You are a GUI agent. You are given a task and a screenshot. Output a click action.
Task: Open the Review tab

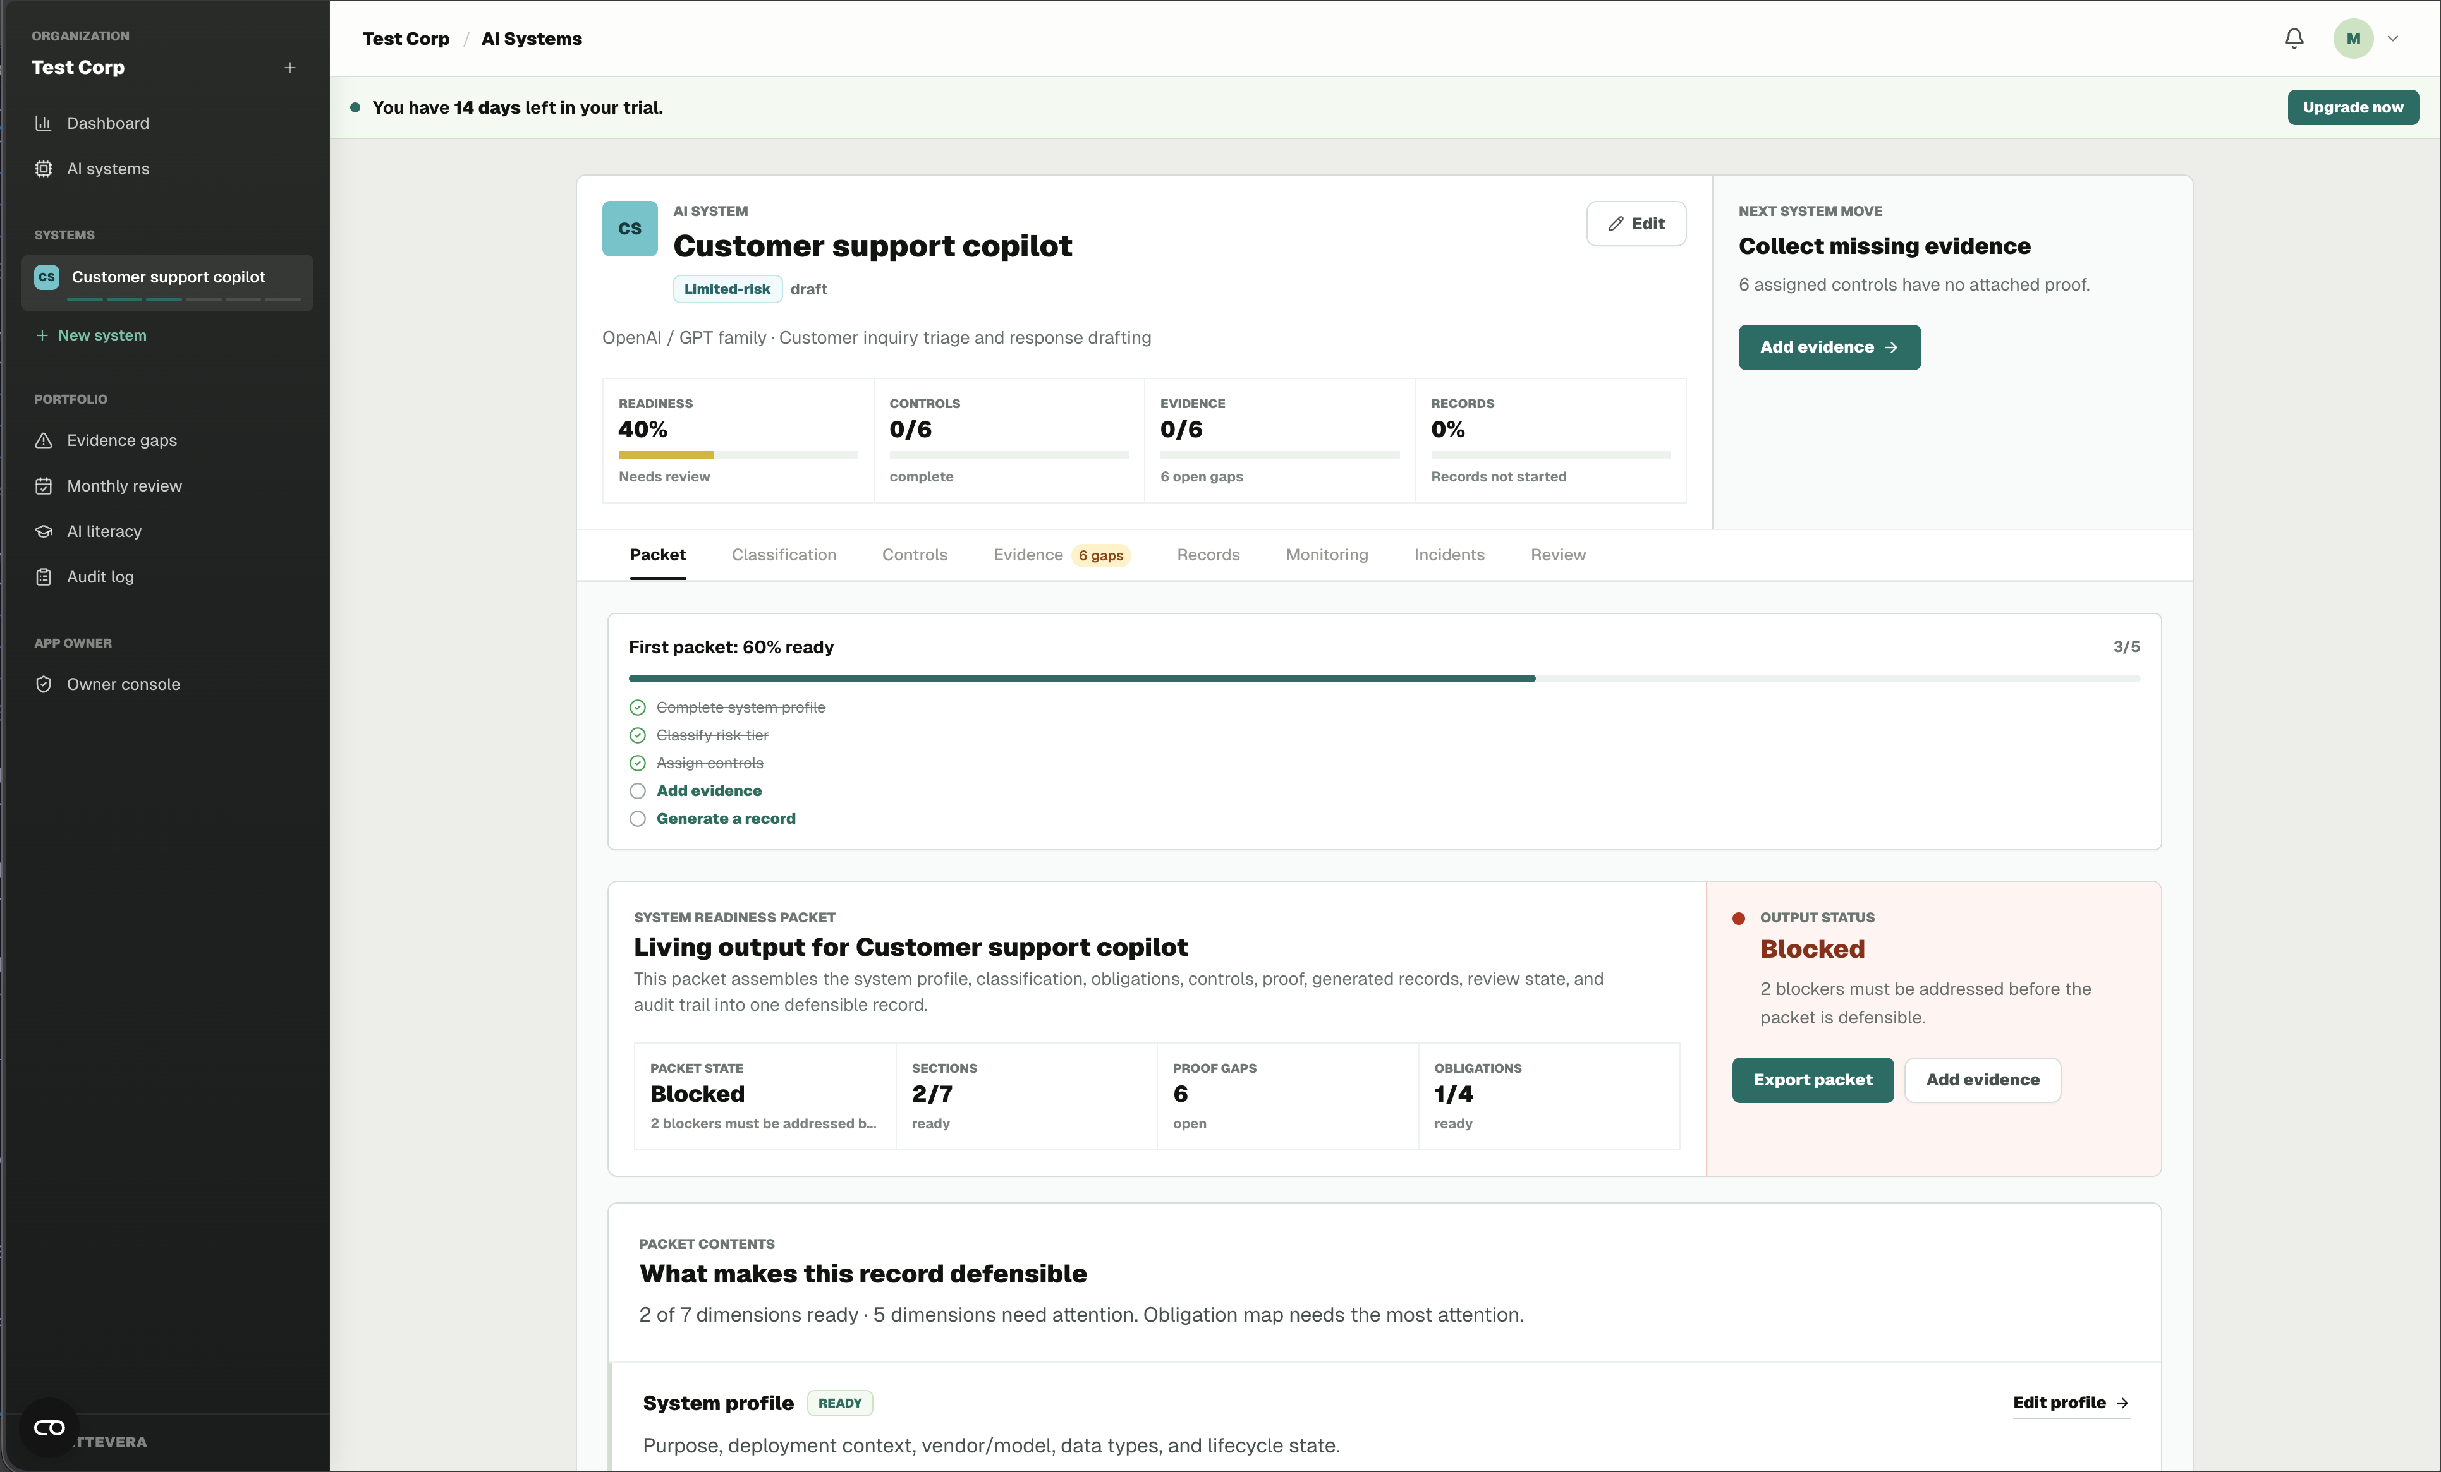[x=1558, y=555]
